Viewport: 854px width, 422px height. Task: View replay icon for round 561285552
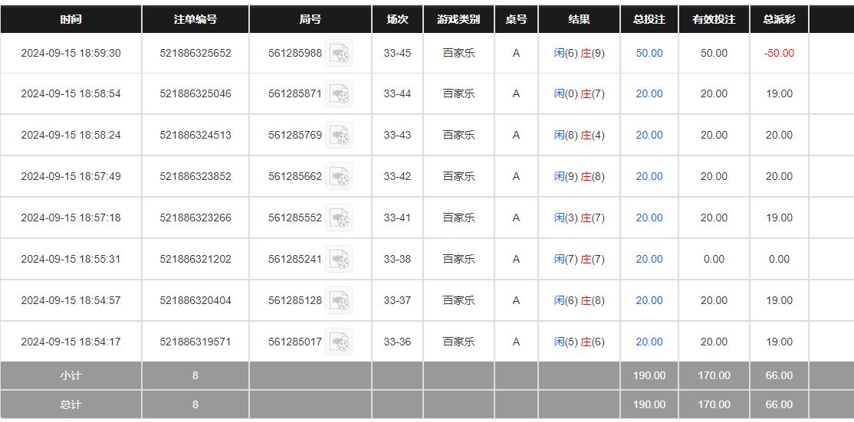[x=339, y=218]
